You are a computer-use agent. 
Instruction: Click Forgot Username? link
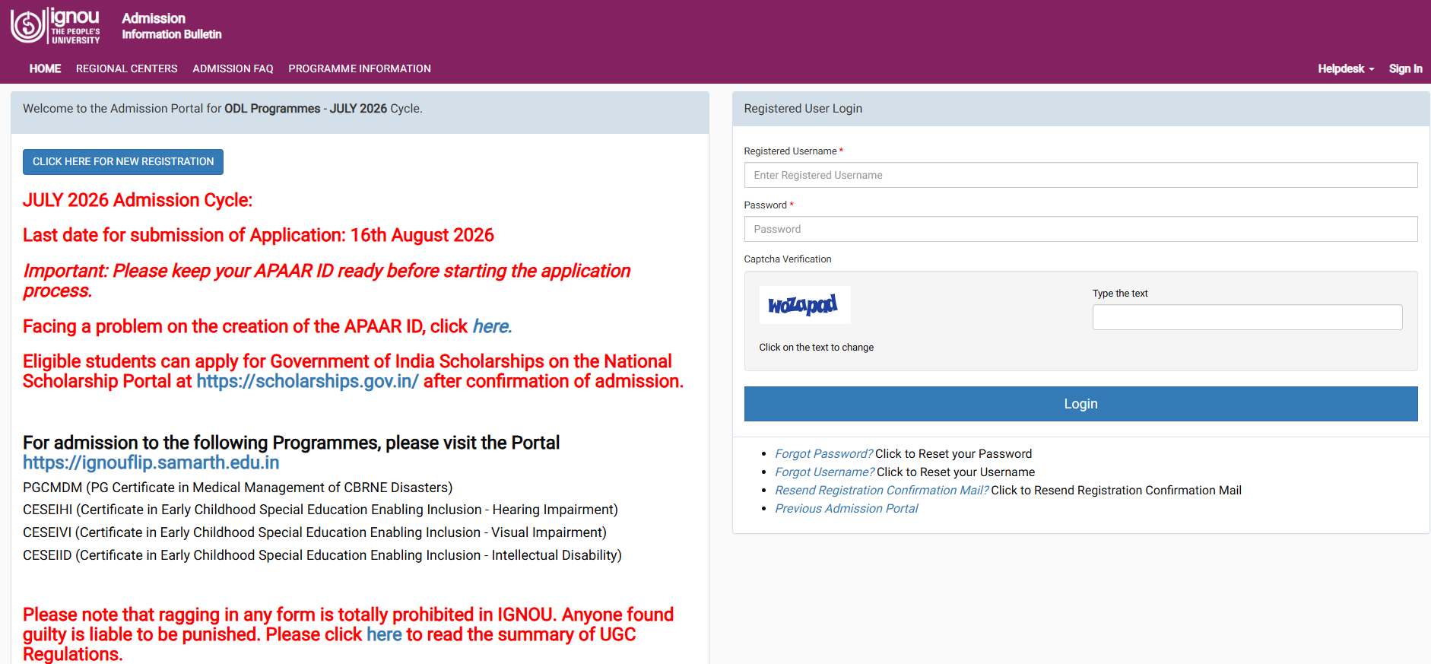pos(825,472)
